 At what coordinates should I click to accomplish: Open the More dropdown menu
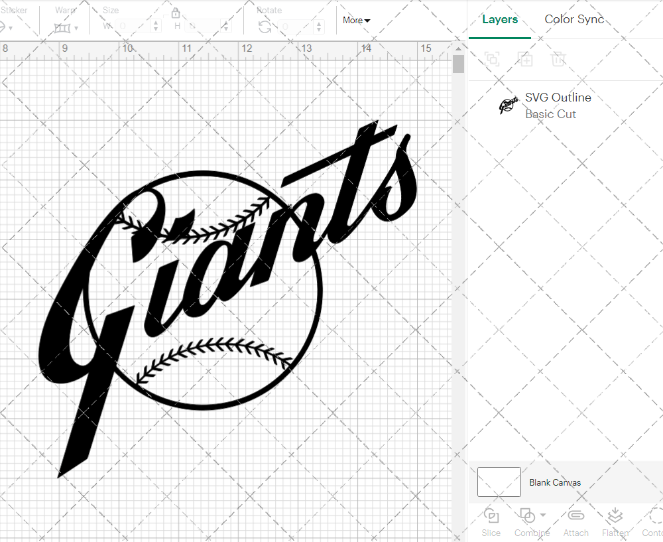(x=356, y=21)
